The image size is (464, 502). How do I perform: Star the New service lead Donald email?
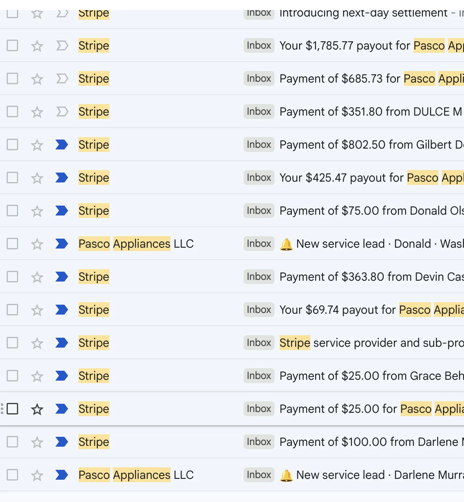[37, 244]
